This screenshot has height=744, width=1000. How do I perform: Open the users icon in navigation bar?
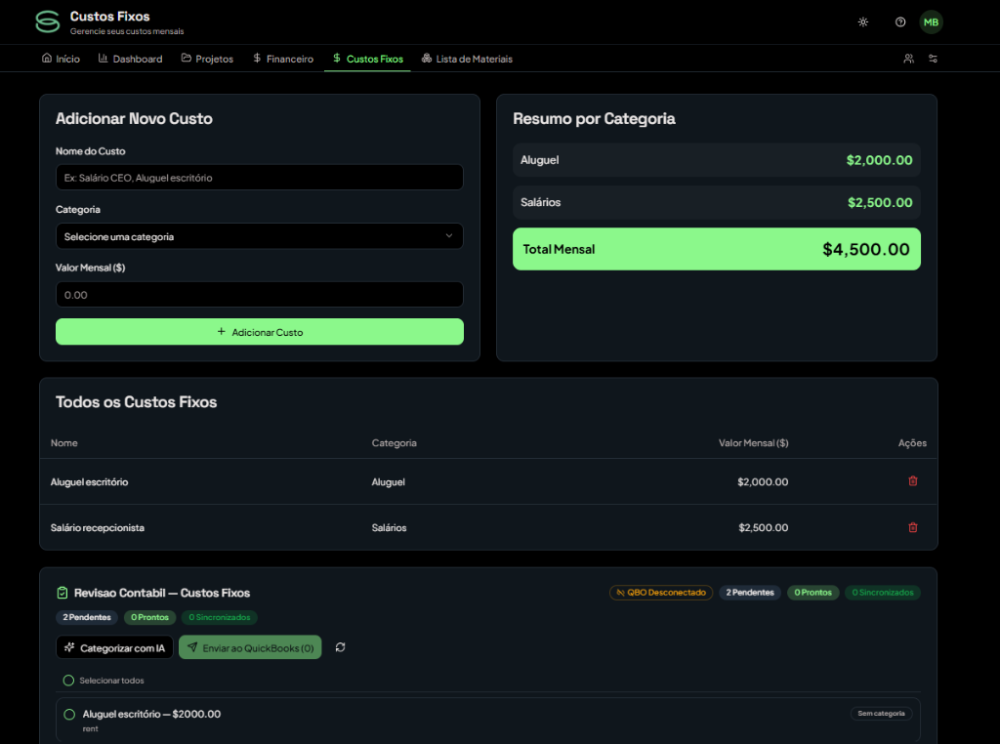click(909, 59)
